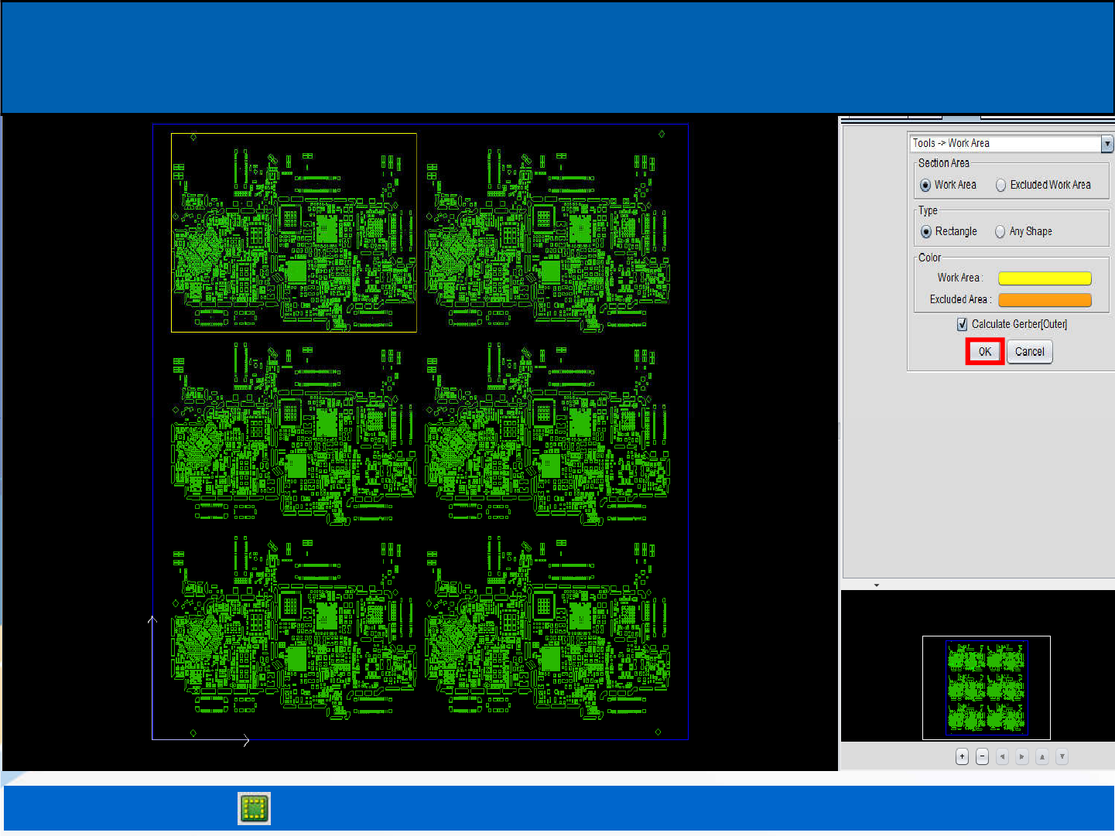Open the Tools -> Work Area dropdown arrow

click(1107, 144)
